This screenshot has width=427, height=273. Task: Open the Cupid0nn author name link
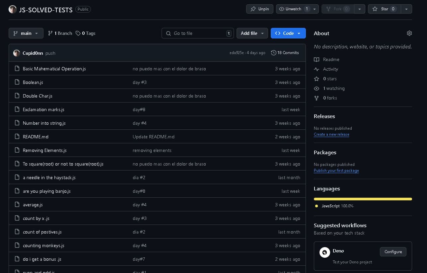(33, 53)
